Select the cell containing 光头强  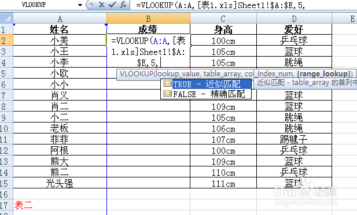[x=60, y=183]
